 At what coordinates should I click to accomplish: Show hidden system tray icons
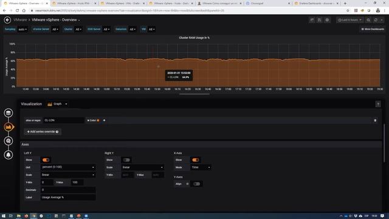[341, 216]
